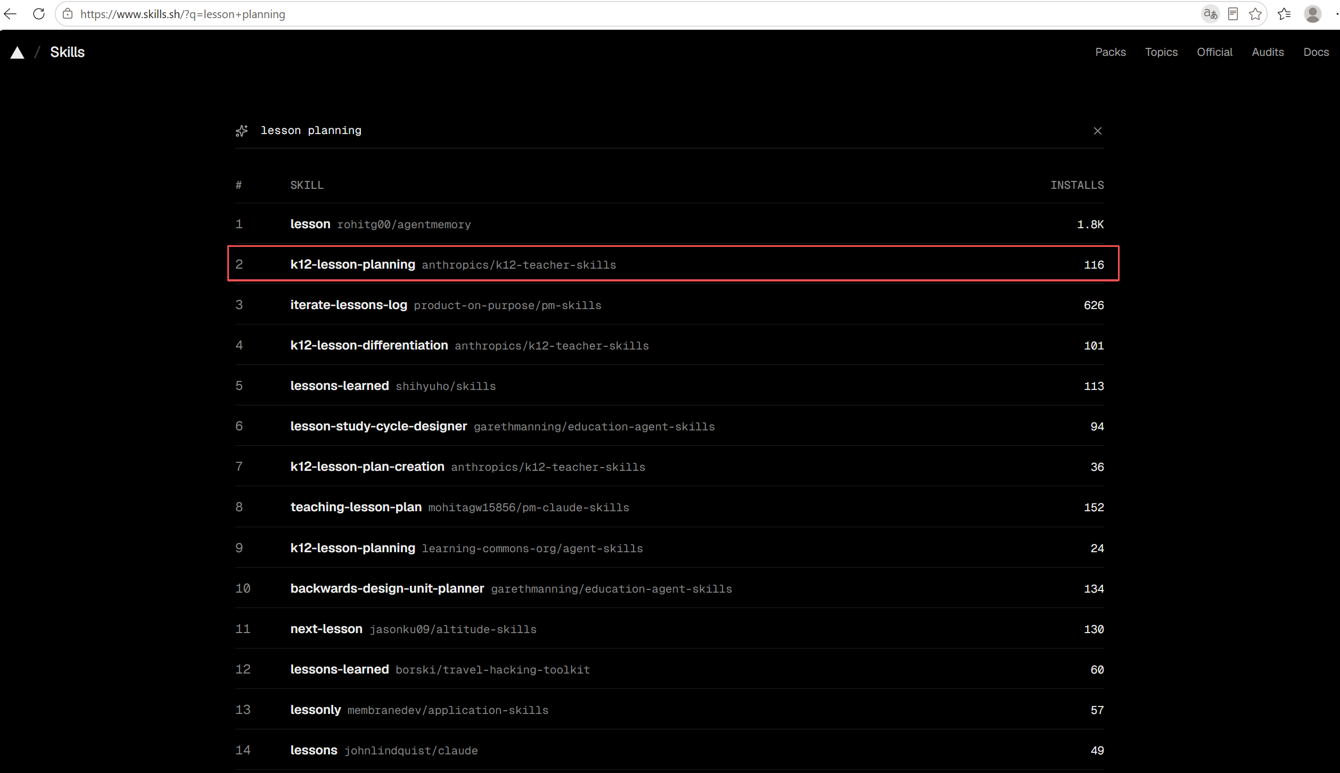Click the 626 installs value
The height and width of the screenshot is (773, 1340).
pyautogui.click(x=1094, y=305)
